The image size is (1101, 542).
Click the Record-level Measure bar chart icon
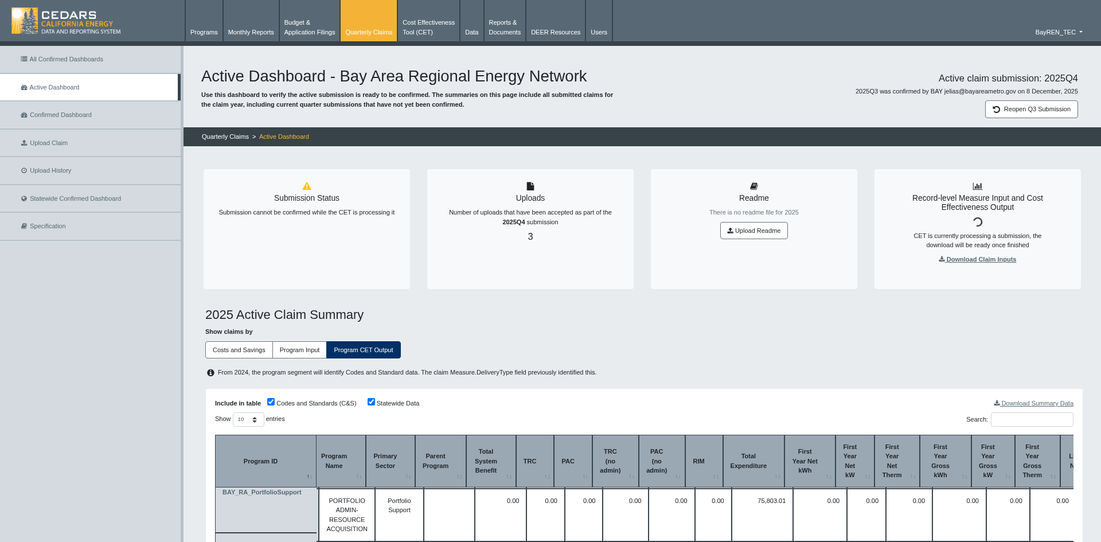(978, 186)
